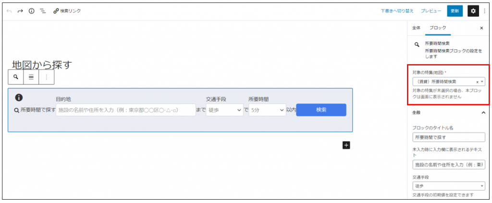Click the undo arrow in top toolbar
Viewport: 492px width, 203px height.
point(9,11)
